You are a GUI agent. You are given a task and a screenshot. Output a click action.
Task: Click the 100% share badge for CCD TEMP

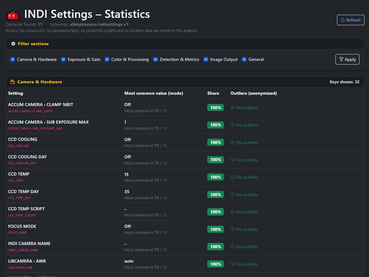(x=216, y=177)
